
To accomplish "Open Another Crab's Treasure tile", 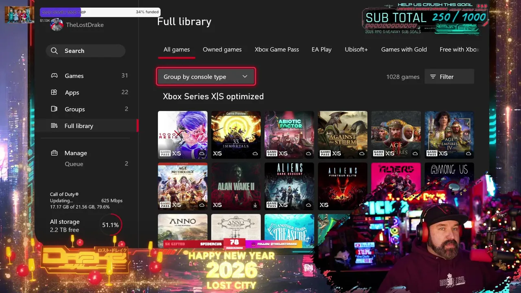I will coord(289,227).
